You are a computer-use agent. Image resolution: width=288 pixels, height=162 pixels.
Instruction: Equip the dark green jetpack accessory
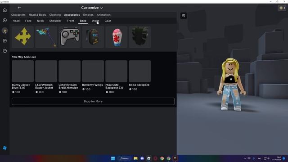click(x=140, y=37)
